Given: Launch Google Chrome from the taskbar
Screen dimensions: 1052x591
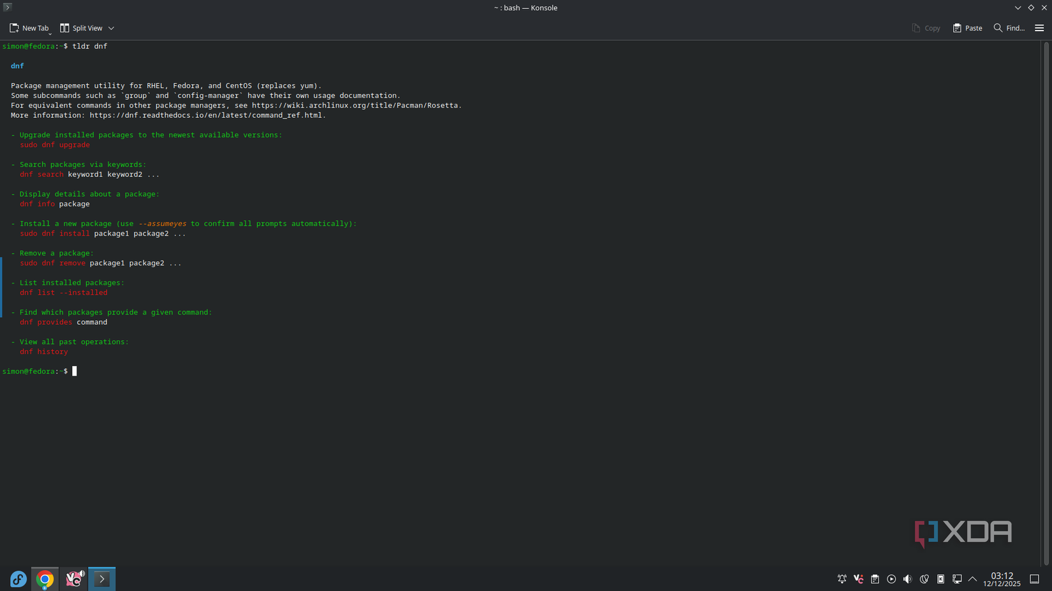Looking at the screenshot, I should tap(44, 579).
